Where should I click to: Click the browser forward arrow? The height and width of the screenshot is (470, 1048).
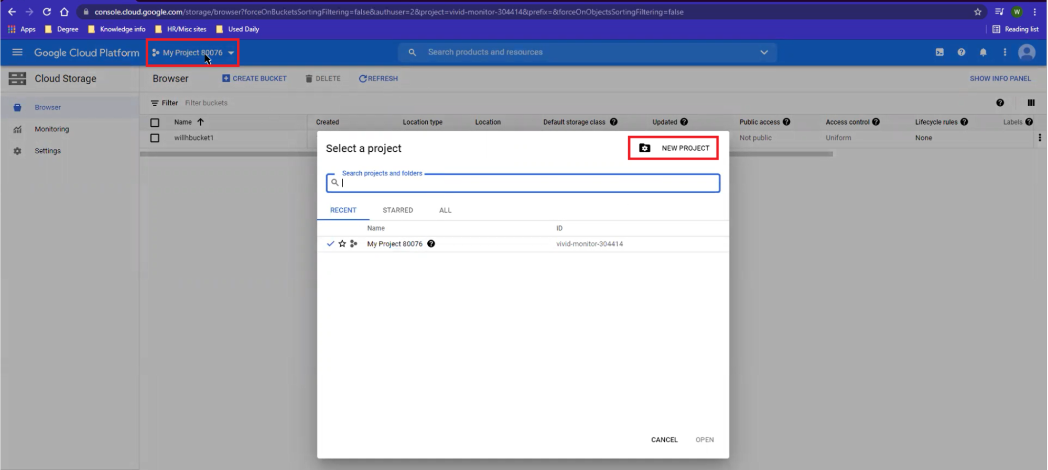coord(29,12)
